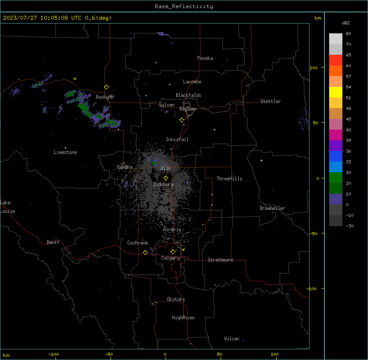Click the Strathmore city label

220,260
